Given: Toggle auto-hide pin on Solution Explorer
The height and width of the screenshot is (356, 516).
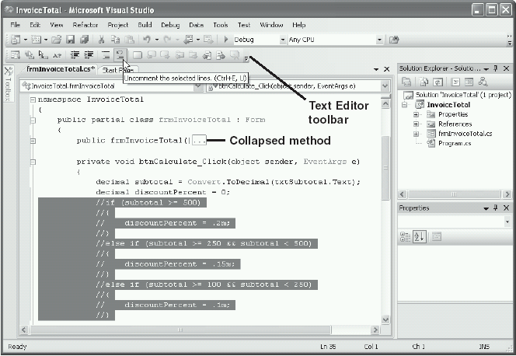Looking at the screenshot, I should (496, 68).
